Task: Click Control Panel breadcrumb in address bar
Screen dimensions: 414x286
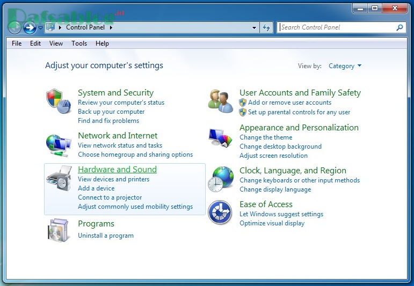Action: click(x=85, y=27)
